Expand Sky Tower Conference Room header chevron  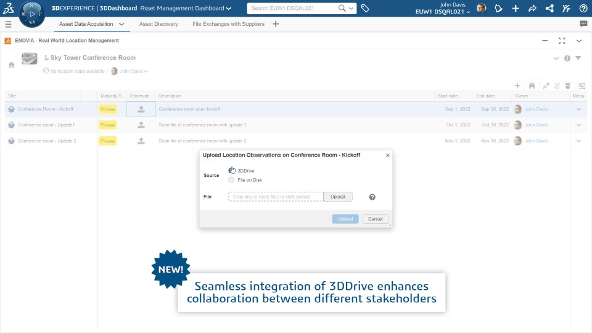coord(556,59)
